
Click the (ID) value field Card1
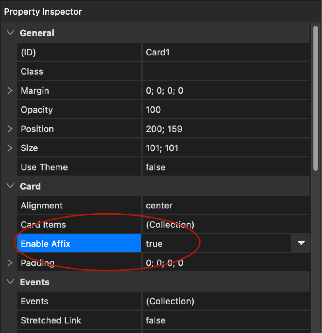[x=226, y=52]
